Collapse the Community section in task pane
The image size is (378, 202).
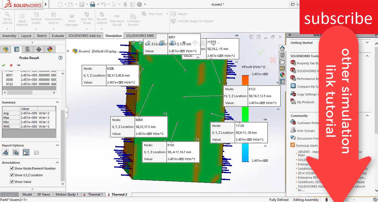point(367,116)
